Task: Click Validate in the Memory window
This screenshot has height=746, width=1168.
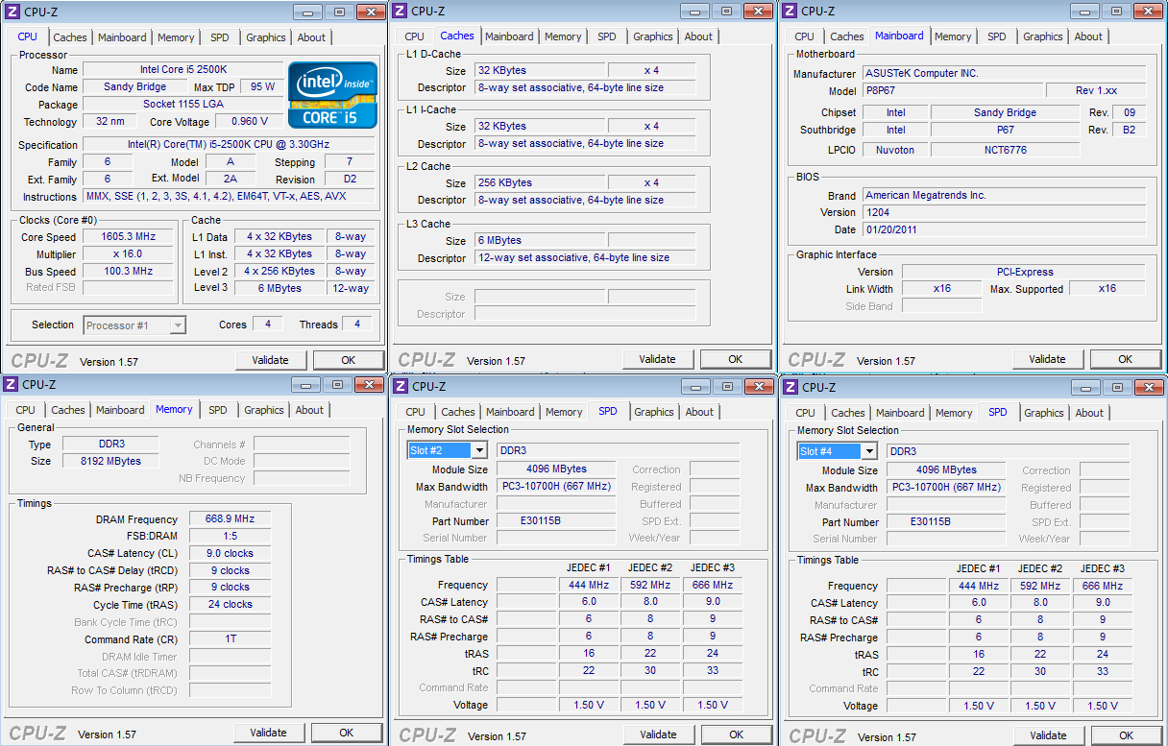Action: pos(268,733)
